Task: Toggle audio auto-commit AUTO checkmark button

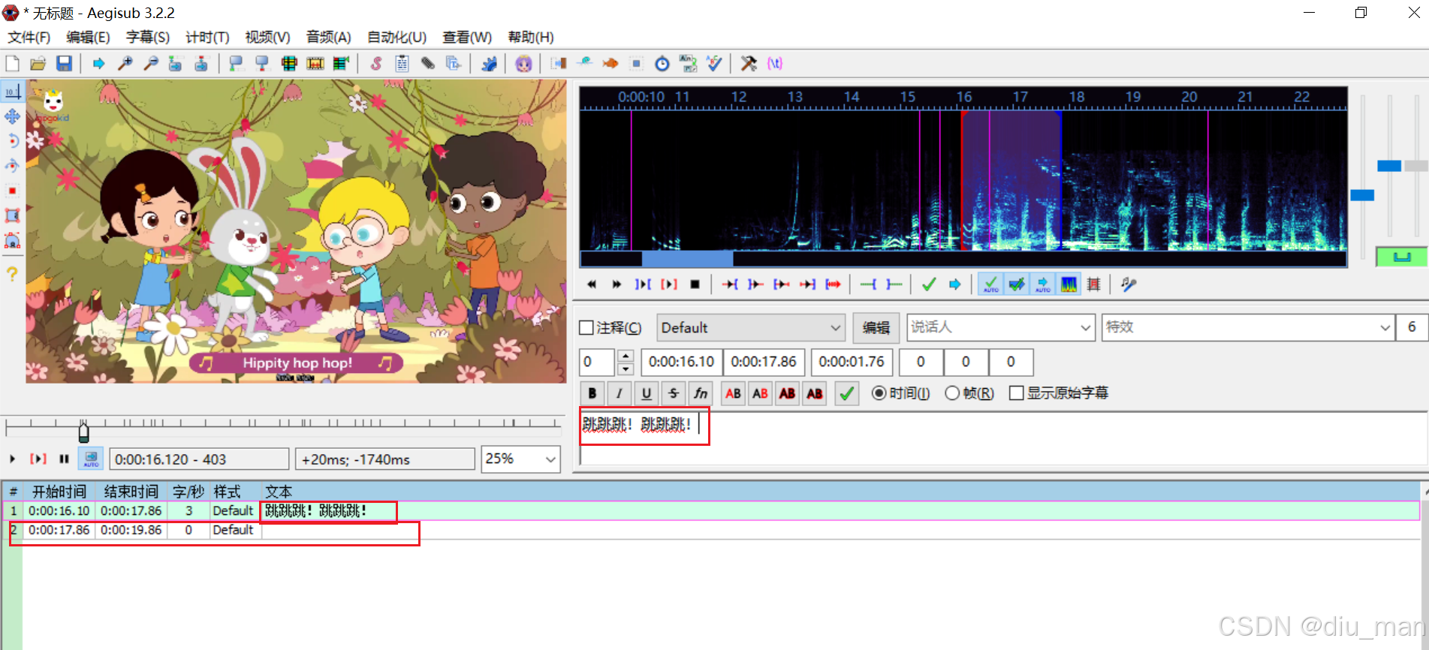Action: 991,284
